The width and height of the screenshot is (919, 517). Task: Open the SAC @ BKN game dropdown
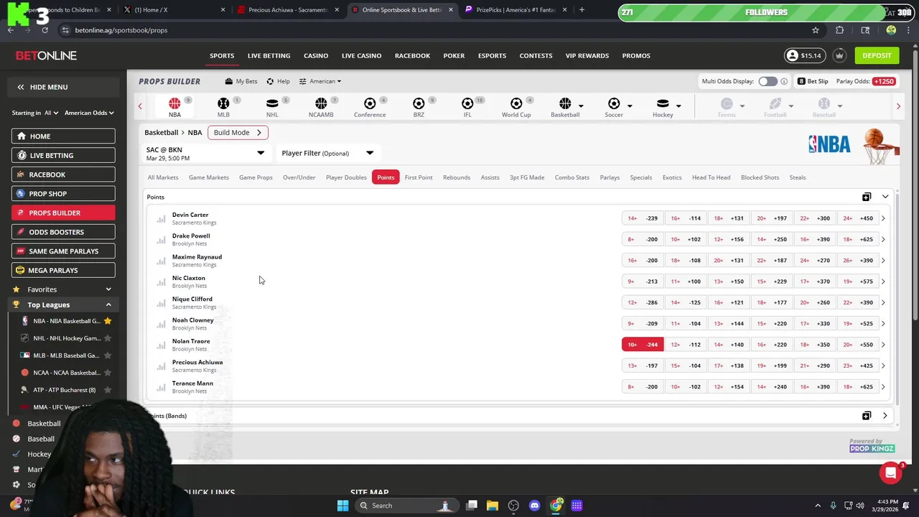point(205,153)
